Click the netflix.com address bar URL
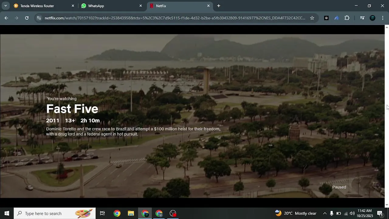389x219 pixels. (x=175, y=18)
